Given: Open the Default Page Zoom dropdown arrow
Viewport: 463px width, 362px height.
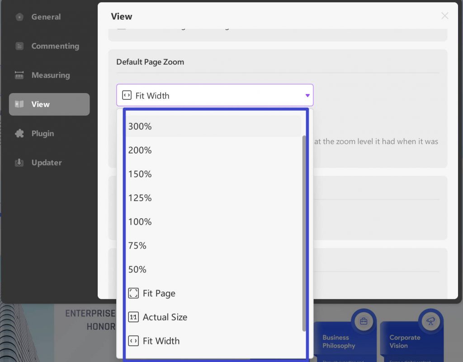Looking at the screenshot, I should [307, 95].
